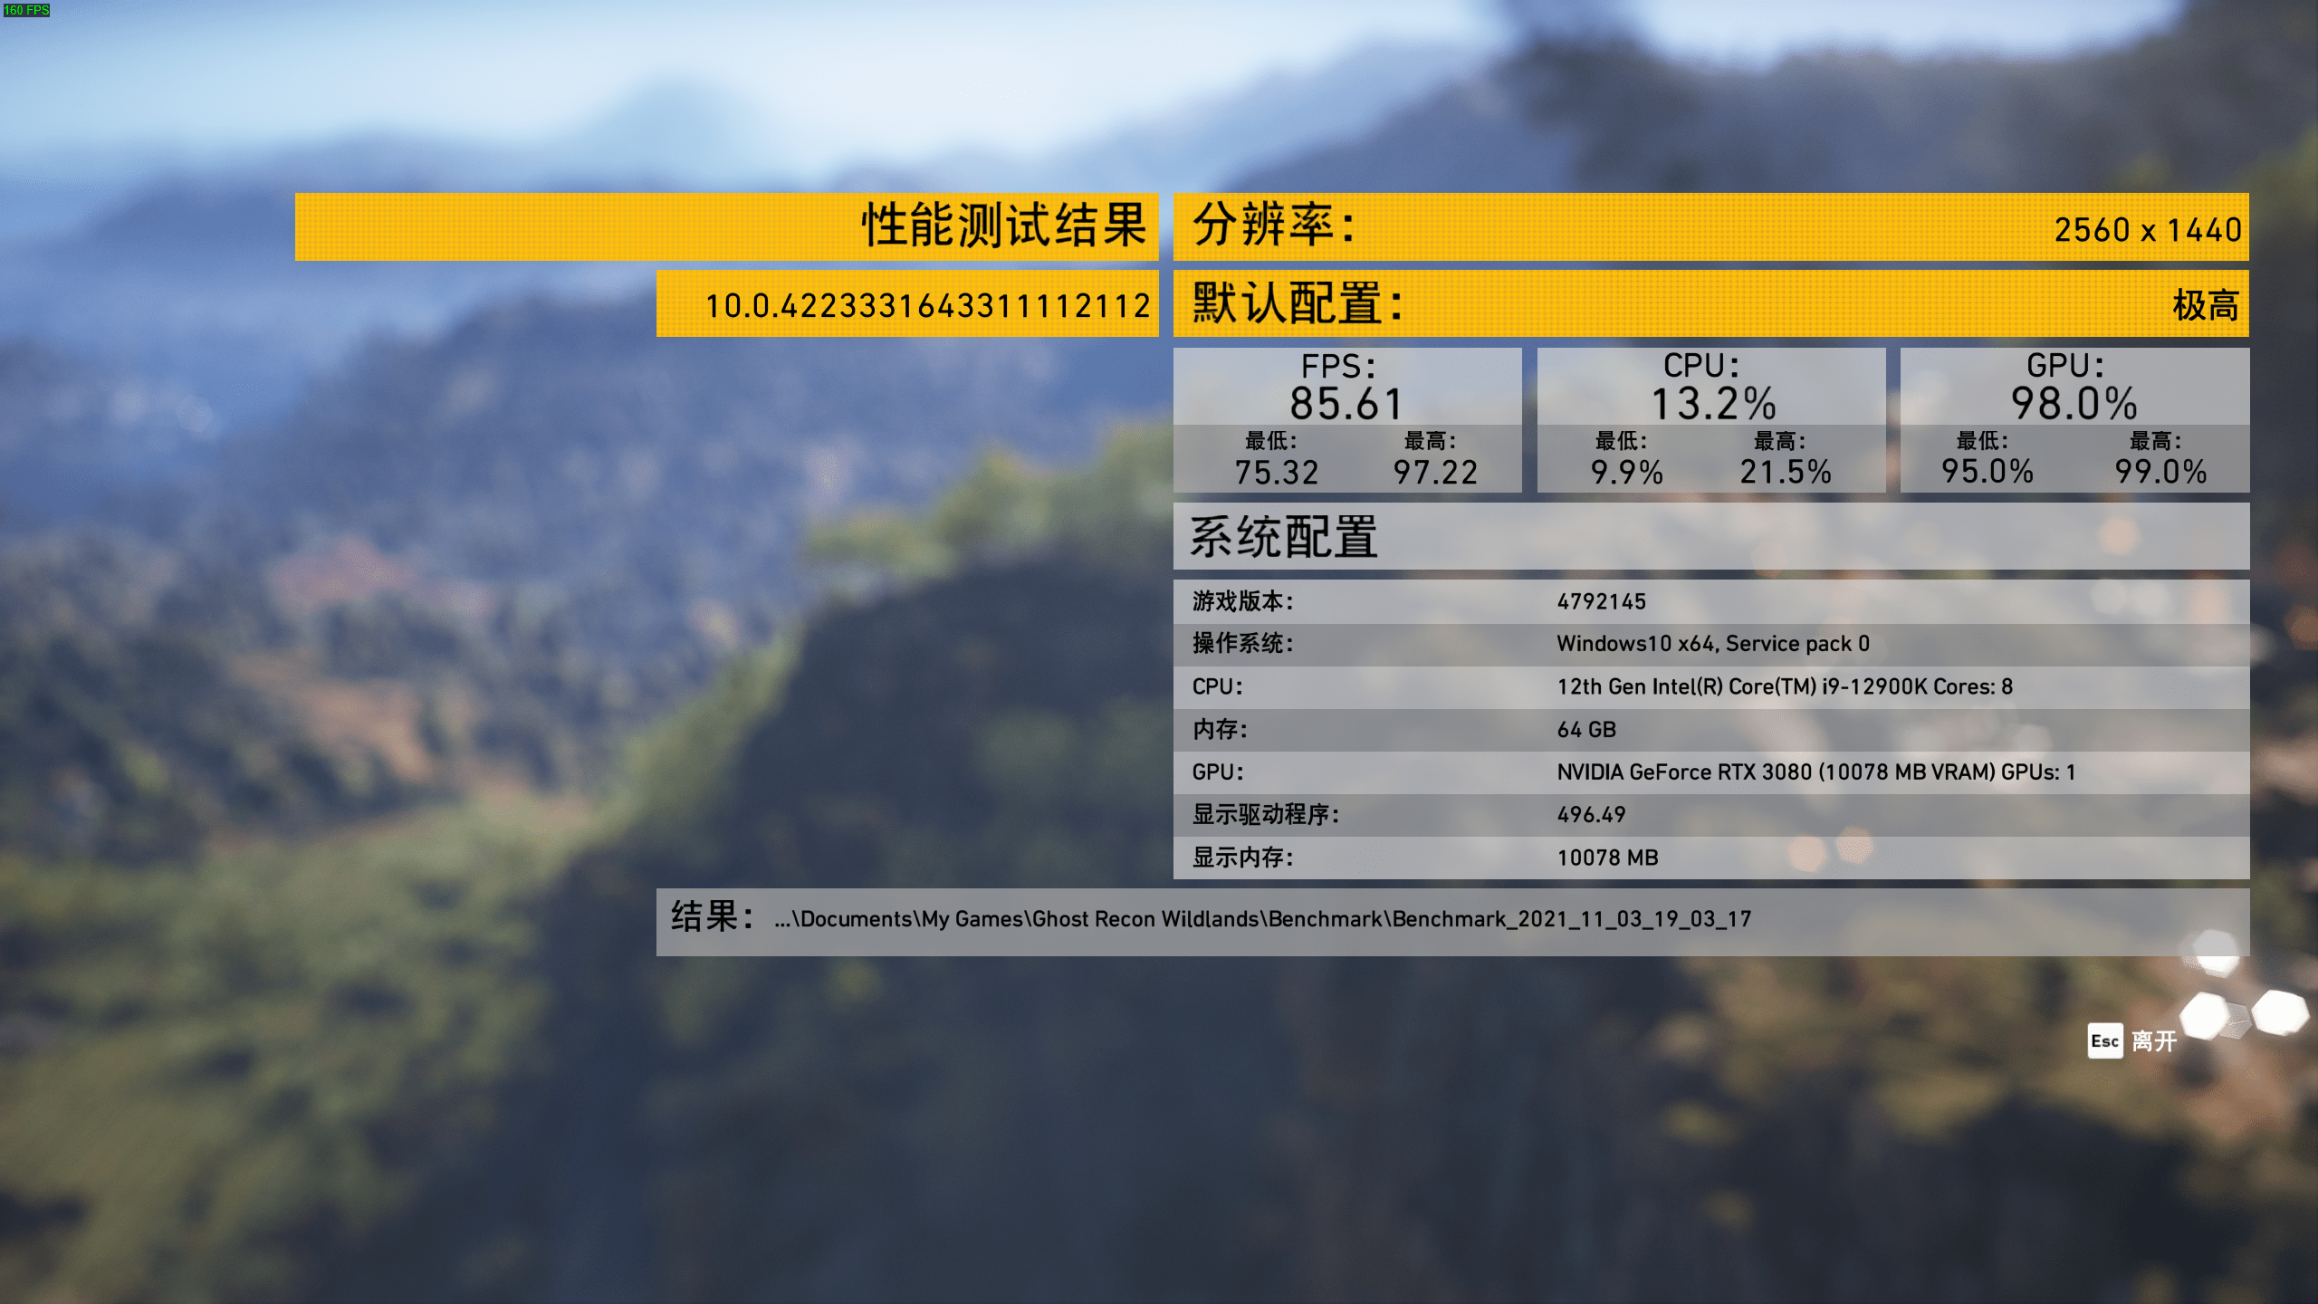Enable Windows10 system configuration toggle

[x=1711, y=643]
